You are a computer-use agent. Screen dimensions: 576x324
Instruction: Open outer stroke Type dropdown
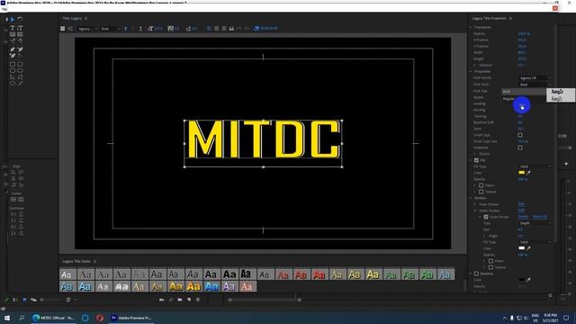(x=535, y=223)
